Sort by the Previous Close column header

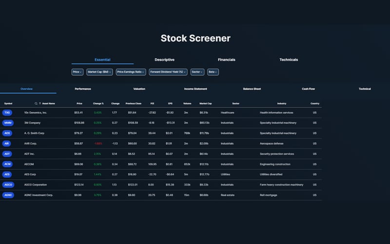[134, 103]
